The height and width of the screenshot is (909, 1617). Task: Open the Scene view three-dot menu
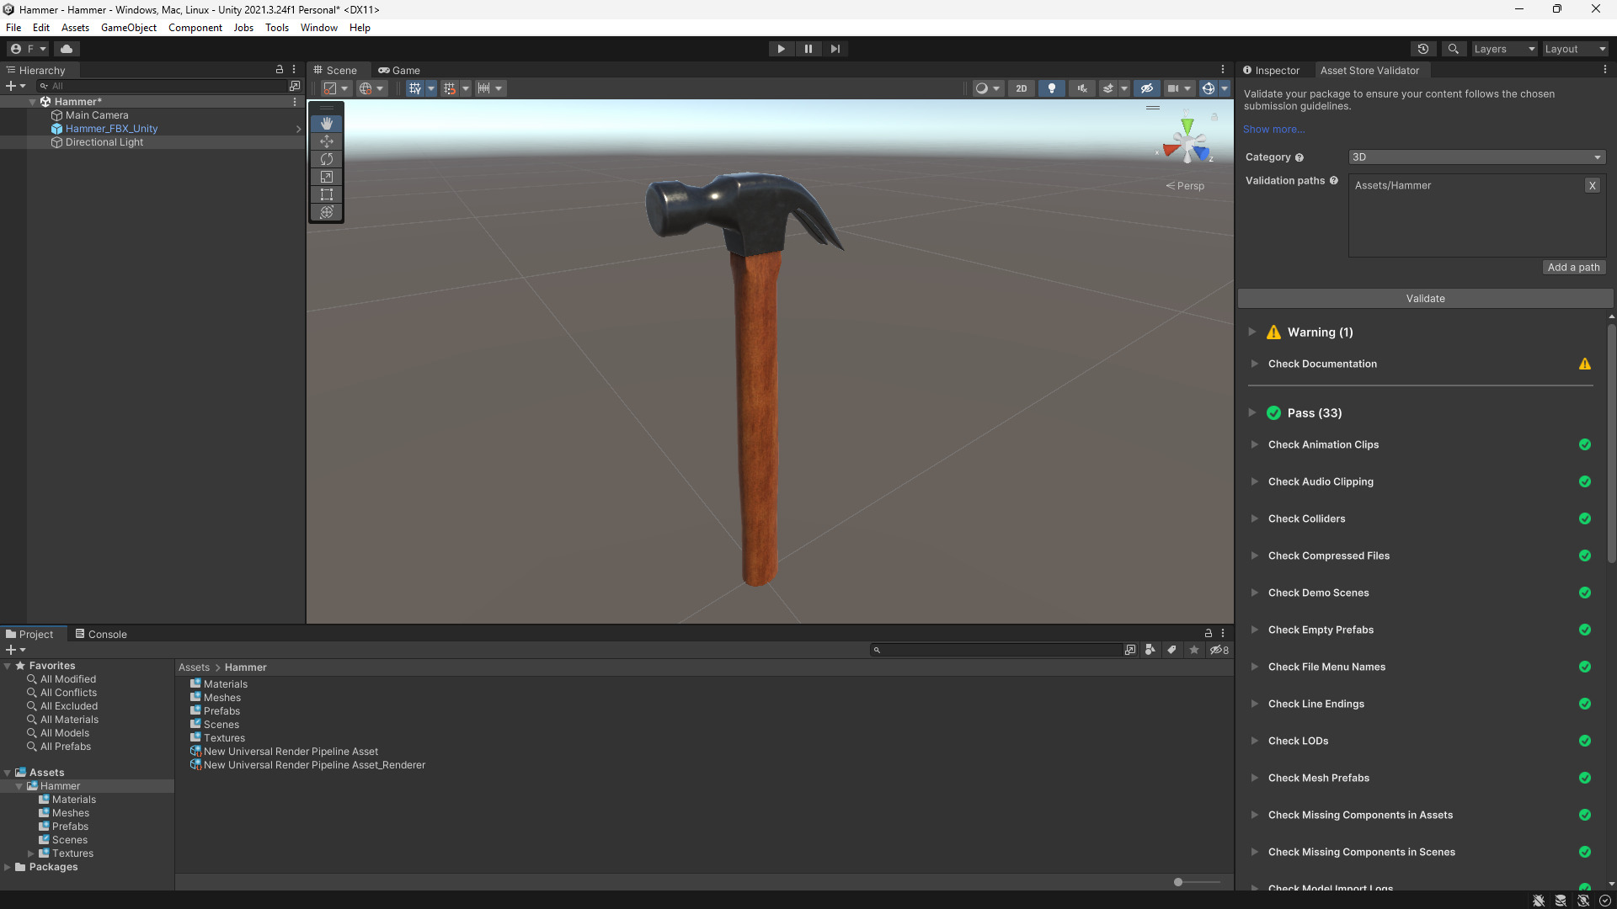1223,70
